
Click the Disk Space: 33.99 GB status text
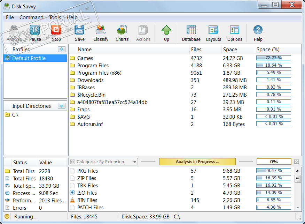click(146, 217)
